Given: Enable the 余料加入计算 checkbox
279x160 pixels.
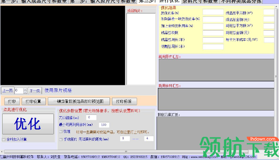Looking at the screenshot, I should (4, 139).
